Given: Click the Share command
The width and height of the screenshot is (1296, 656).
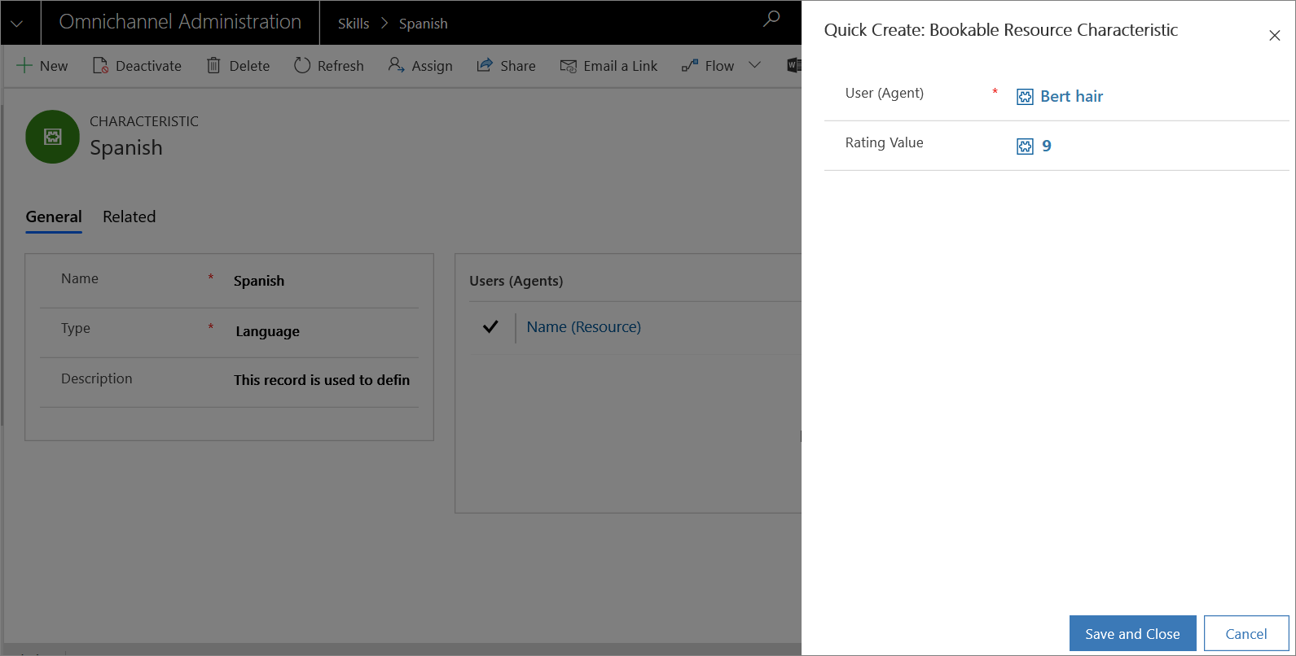Looking at the screenshot, I should [x=506, y=66].
